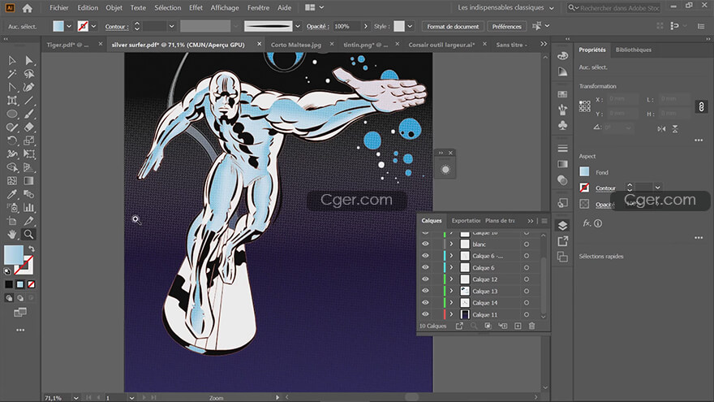Open the Fichier menu

pos(58,8)
